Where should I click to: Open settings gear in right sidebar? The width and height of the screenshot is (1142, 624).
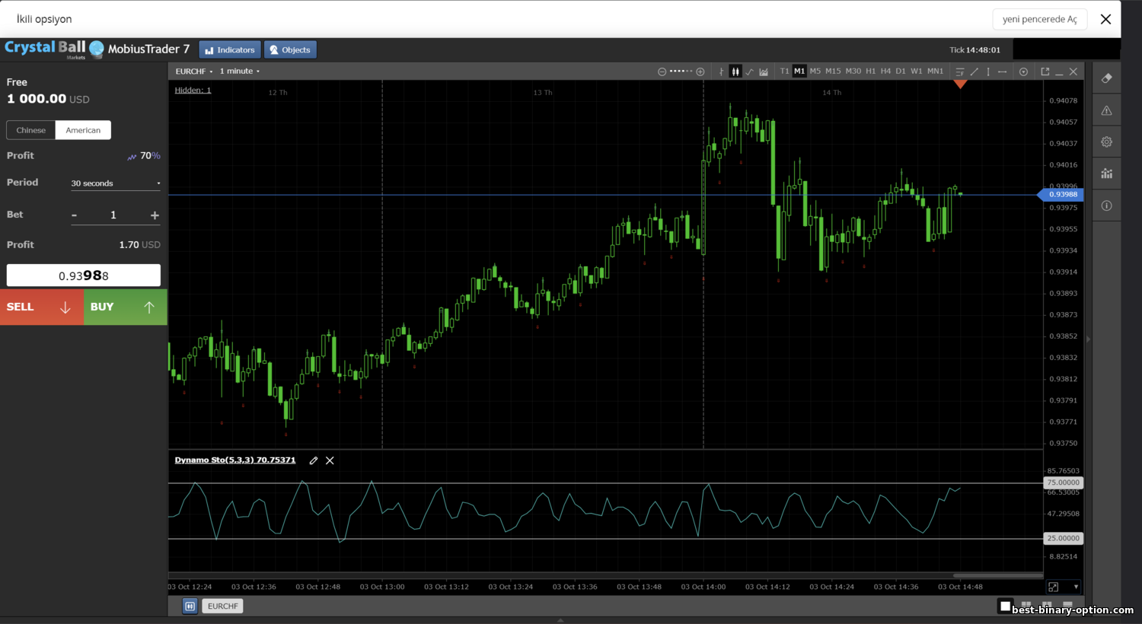[1107, 142]
